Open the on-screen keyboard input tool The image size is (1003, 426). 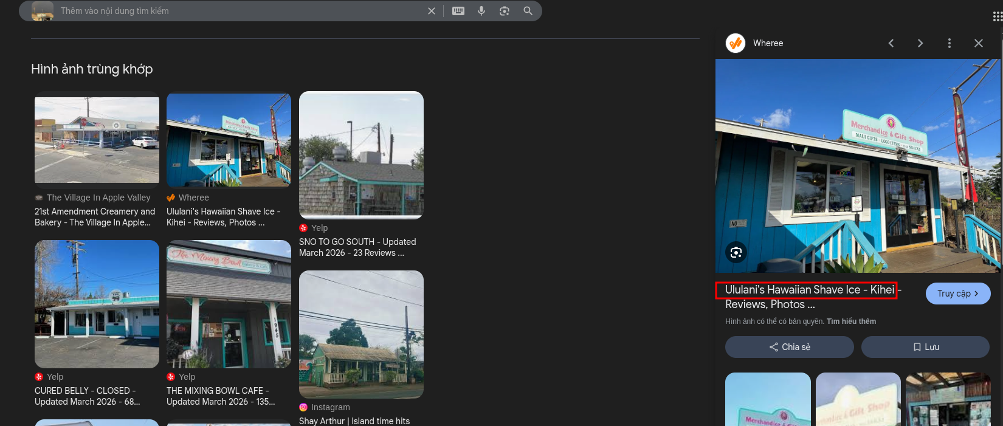[458, 11]
